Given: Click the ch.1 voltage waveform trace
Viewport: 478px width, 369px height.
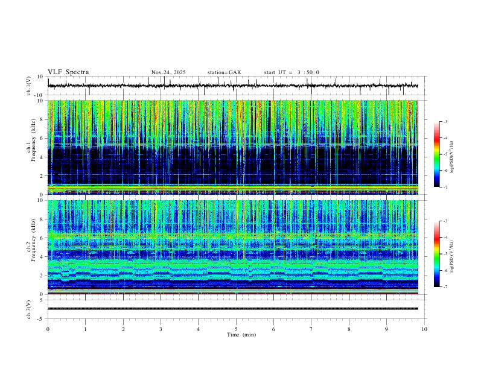Looking at the screenshot, I should 232,86.
